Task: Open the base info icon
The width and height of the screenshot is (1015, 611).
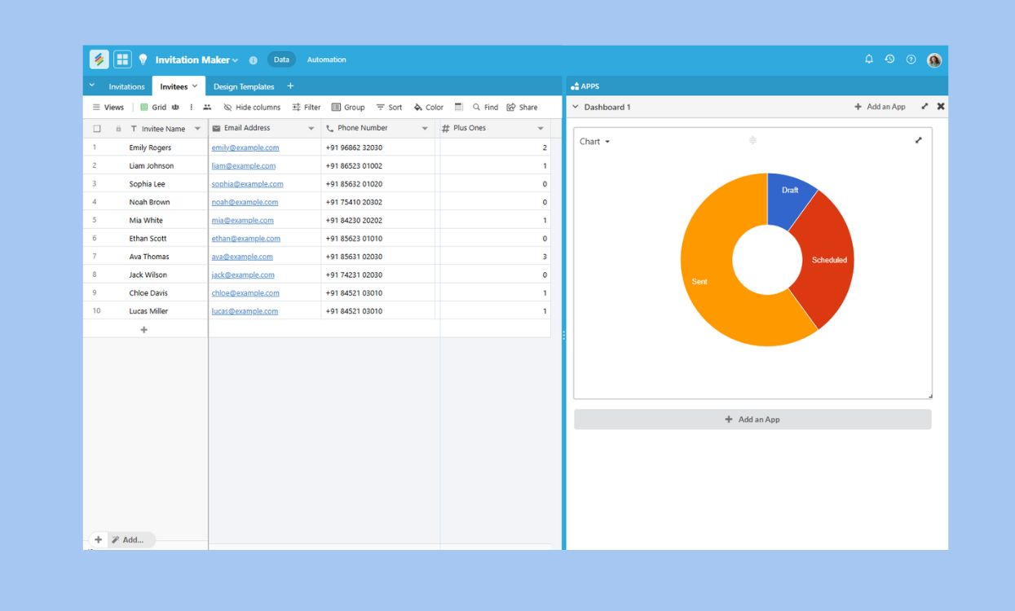Action: tap(253, 60)
